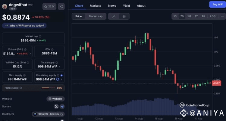
Task: Open the X (Twitter) social link
Action: [56, 106]
